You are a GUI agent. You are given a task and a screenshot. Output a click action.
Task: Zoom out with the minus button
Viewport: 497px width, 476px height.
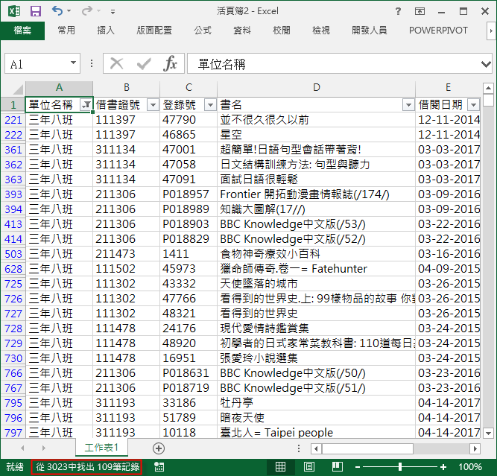click(x=358, y=467)
